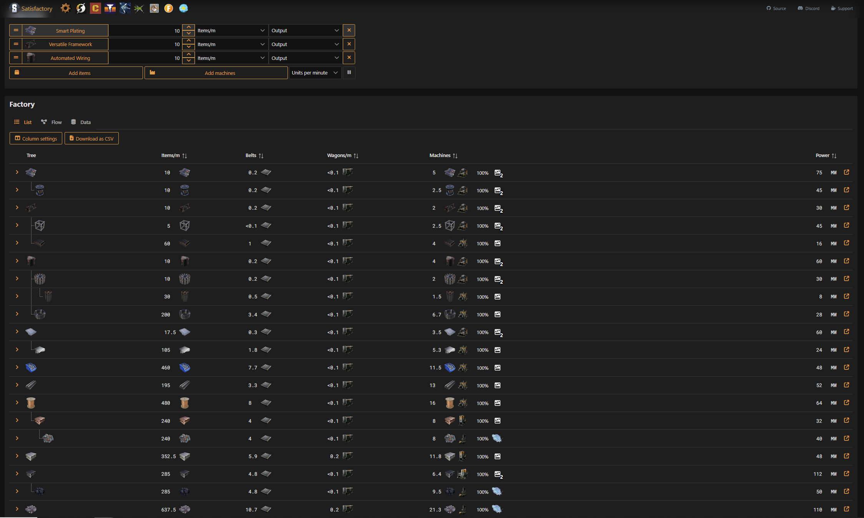Open the Discord link

809,8
